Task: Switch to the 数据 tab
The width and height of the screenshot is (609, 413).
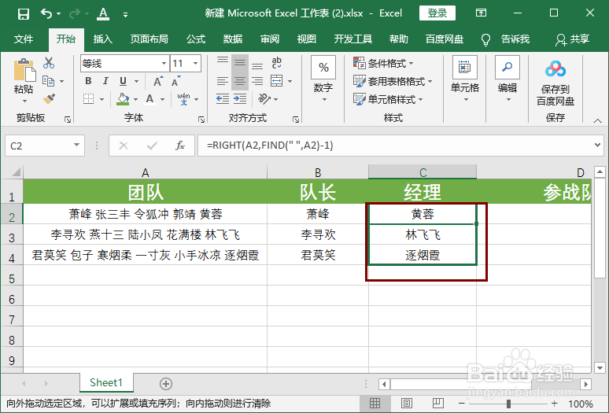Action: [x=233, y=39]
